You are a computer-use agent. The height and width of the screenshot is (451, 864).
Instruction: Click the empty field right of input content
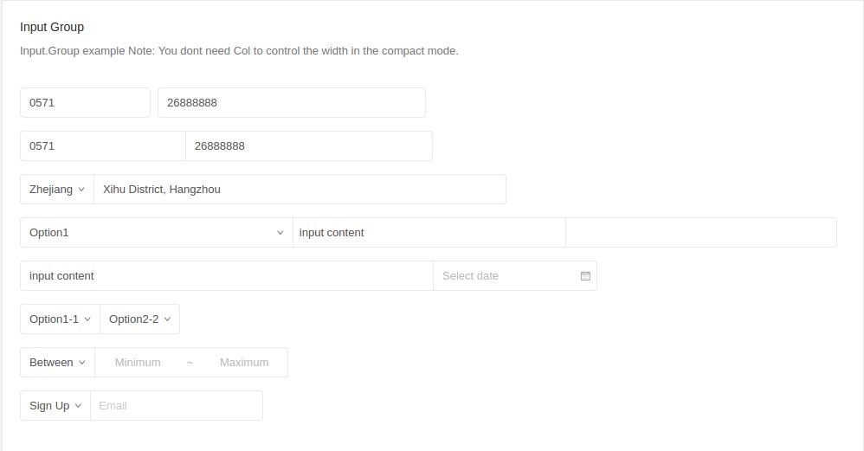[x=700, y=233]
